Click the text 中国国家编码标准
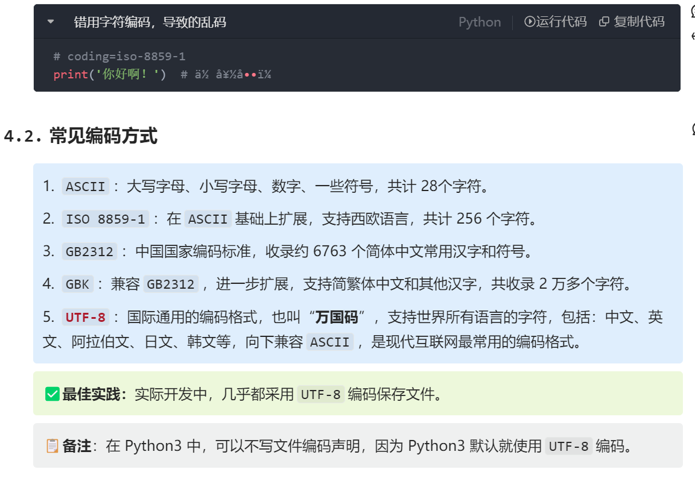This screenshot has height=484, width=695. click(x=193, y=251)
